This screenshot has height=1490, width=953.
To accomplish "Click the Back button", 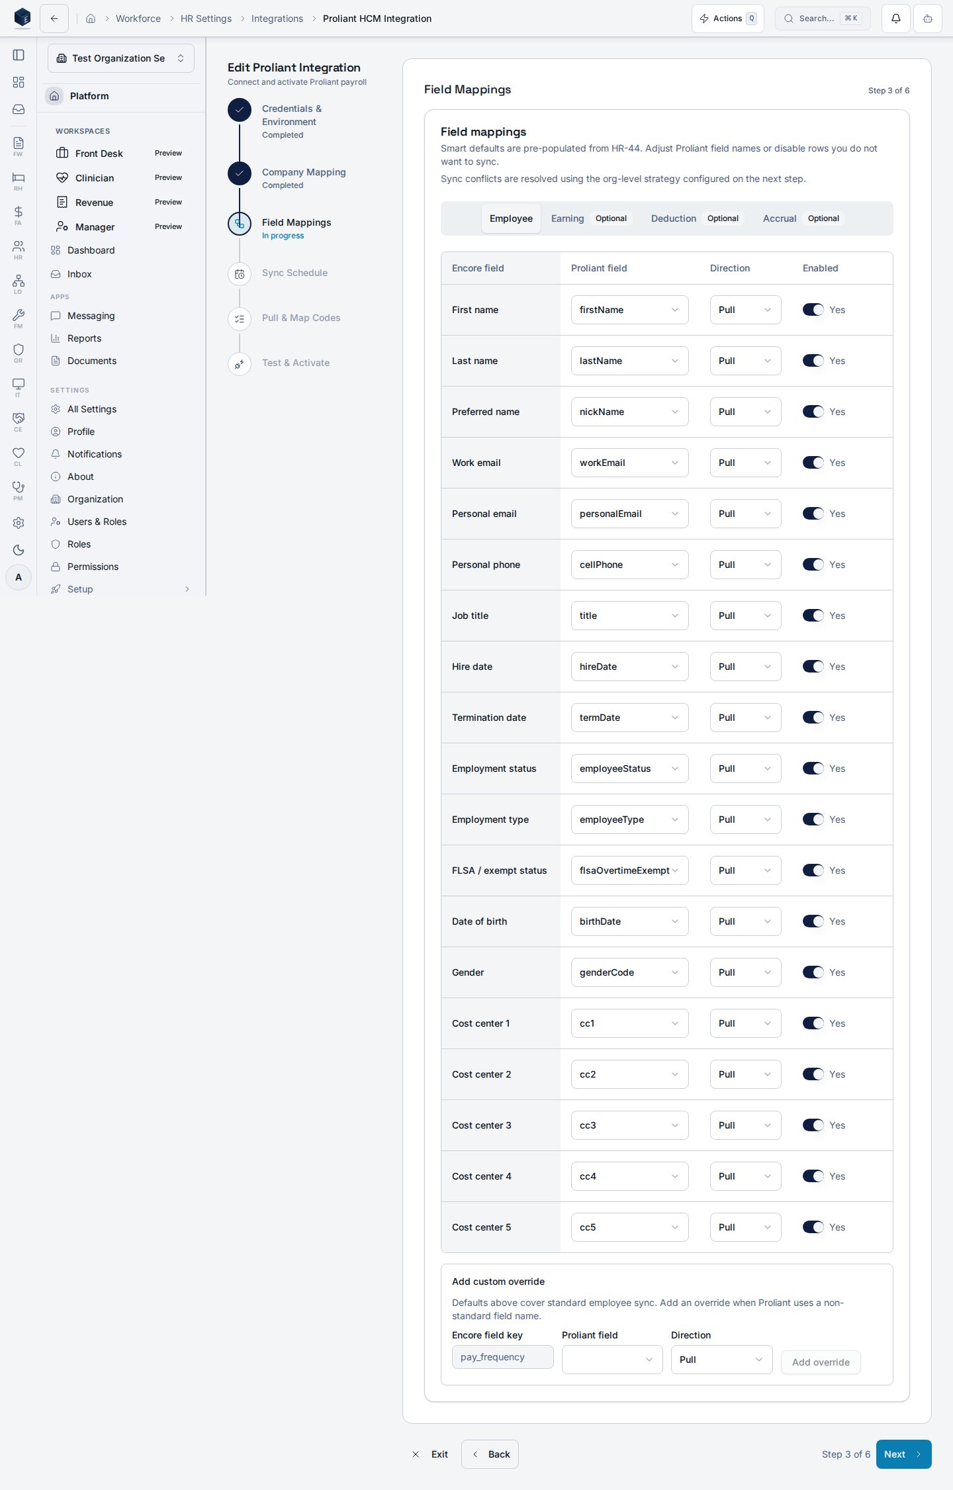I will [490, 1454].
